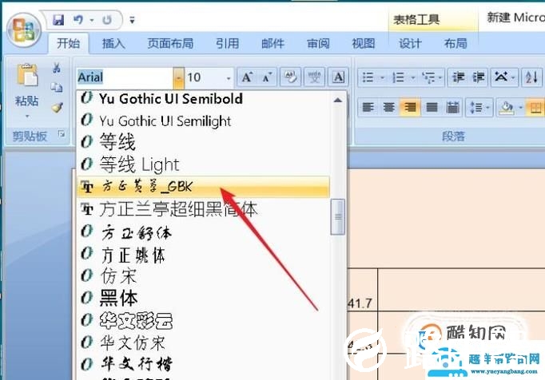Viewport: 545px width, 380px height.
Task: Apply character border A icon
Action: click(x=338, y=77)
